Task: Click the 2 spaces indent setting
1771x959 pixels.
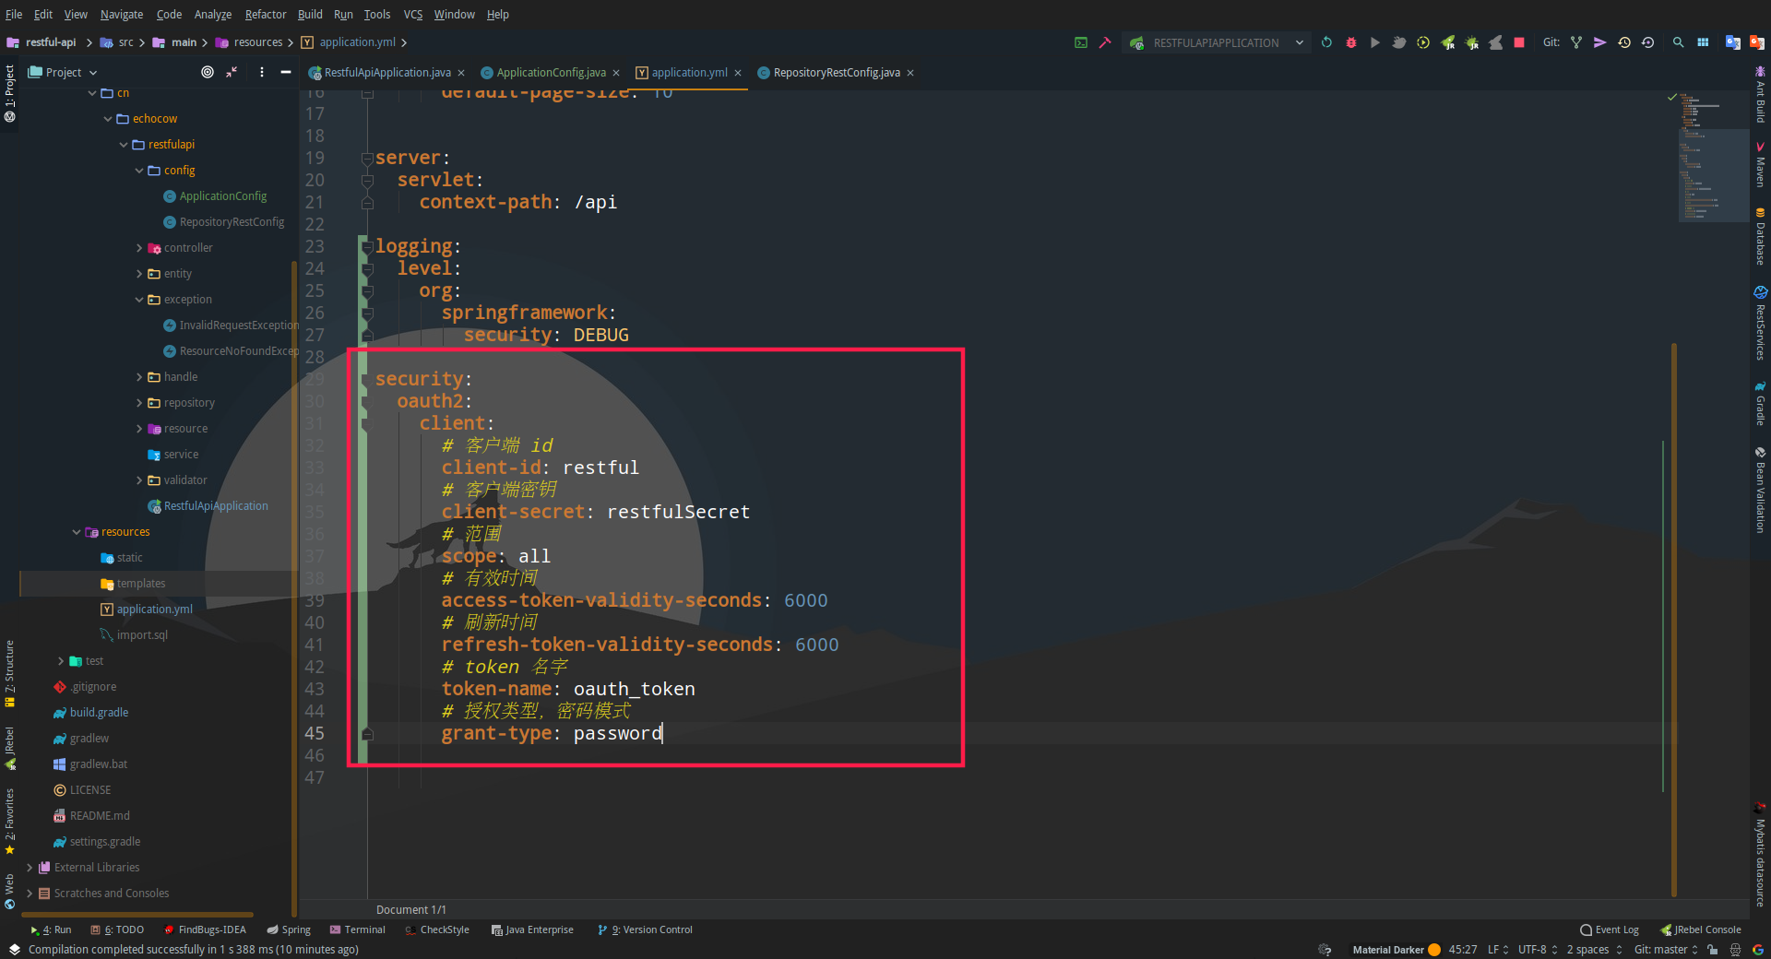Action: (x=1593, y=950)
